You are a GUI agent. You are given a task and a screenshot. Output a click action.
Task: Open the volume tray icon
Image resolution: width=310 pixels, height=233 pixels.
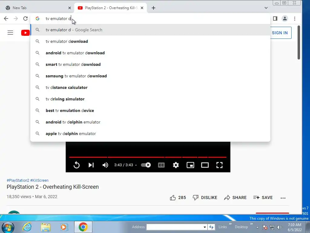[279, 227]
